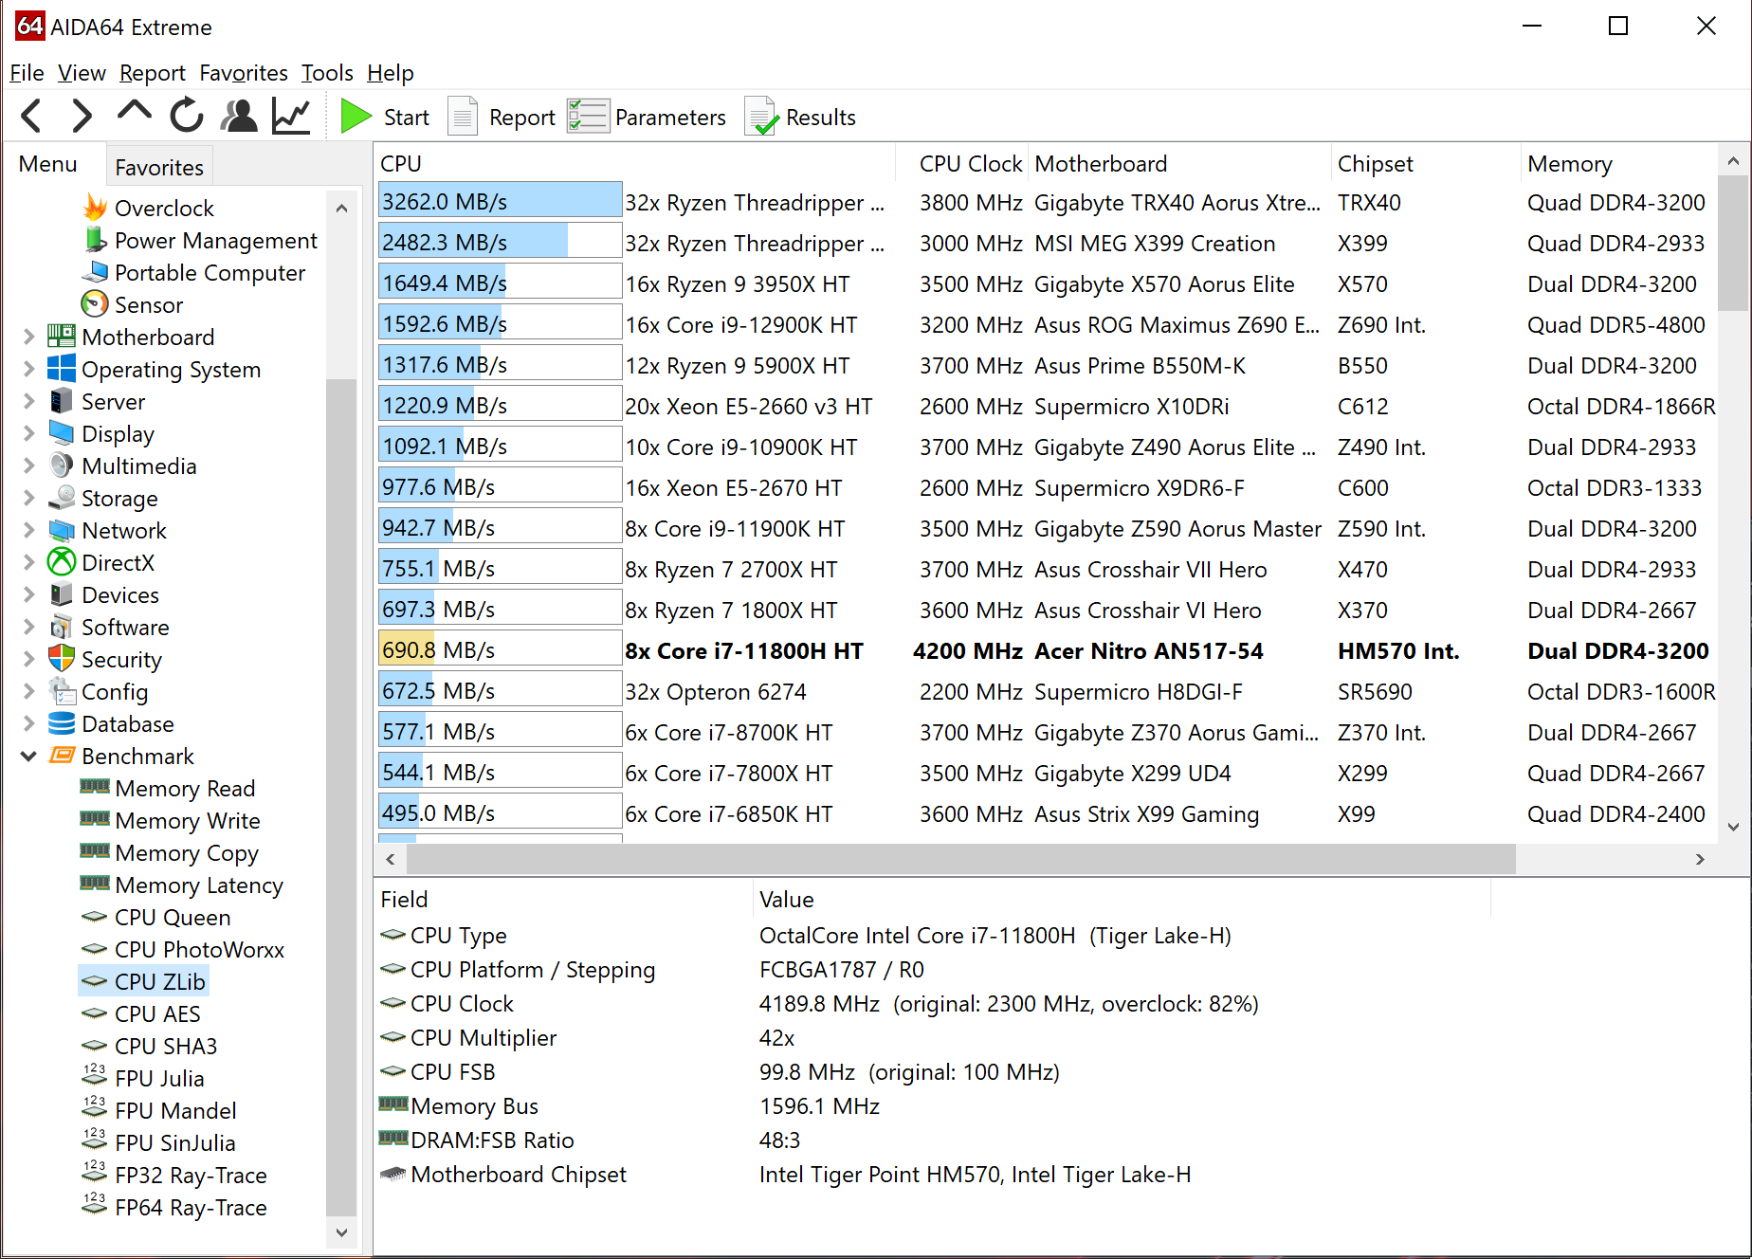This screenshot has width=1752, height=1259.
Task: Sort by Memory column header
Action: pyautogui.click(x=1619, y=163)
